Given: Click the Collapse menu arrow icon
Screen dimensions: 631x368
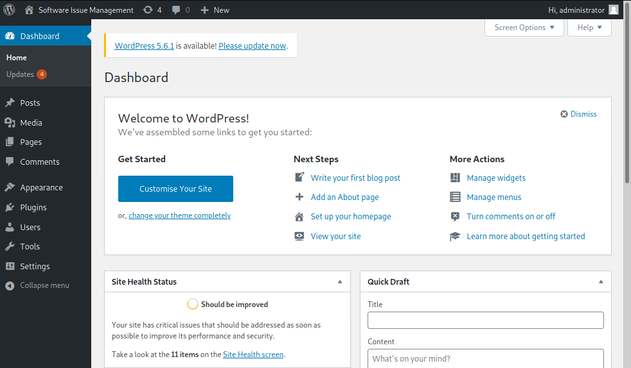Looking at the screenshot, I should point(10,285).
